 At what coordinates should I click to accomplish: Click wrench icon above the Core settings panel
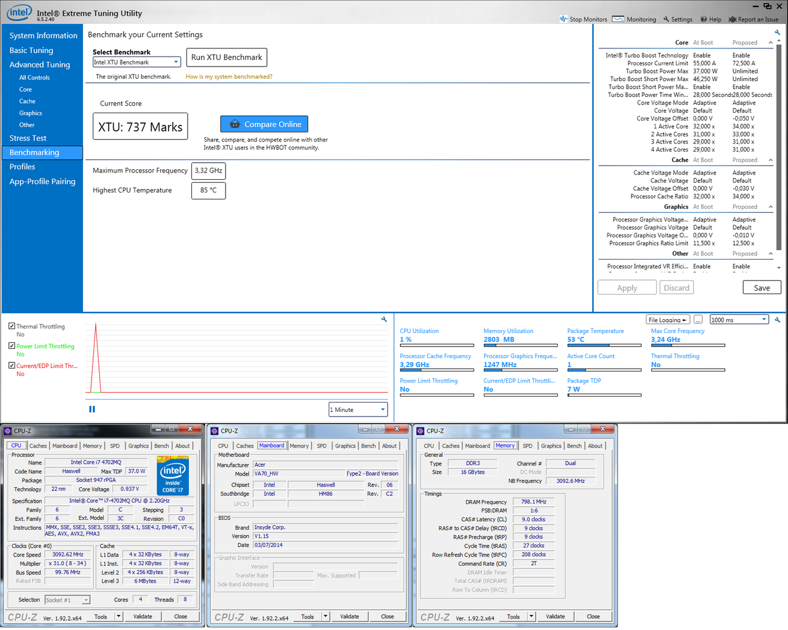[777, 33]
